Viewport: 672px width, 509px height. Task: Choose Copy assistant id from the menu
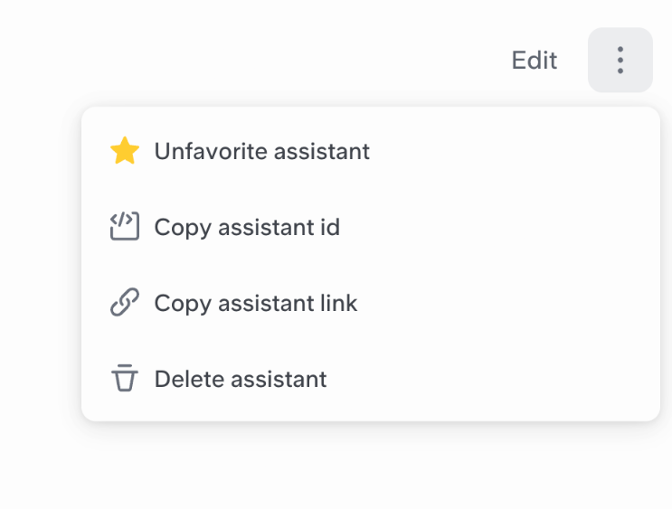click(x=247, y=227)
